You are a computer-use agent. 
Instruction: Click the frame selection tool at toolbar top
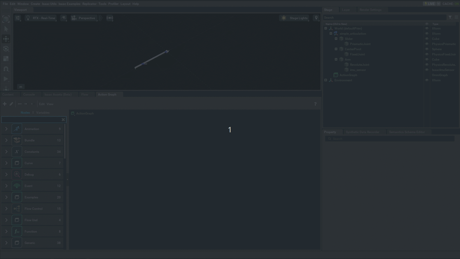tap(6, 19)
